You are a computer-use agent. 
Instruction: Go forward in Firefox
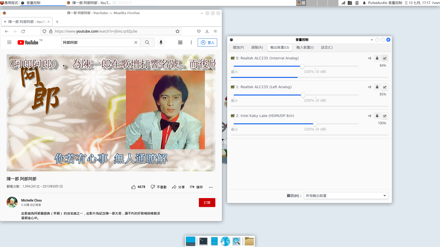(15, 31)
